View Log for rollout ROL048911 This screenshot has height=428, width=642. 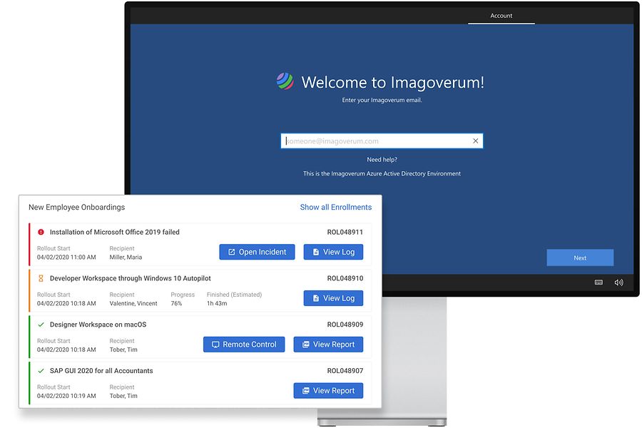pyautogui.click(x=333, y=252)
